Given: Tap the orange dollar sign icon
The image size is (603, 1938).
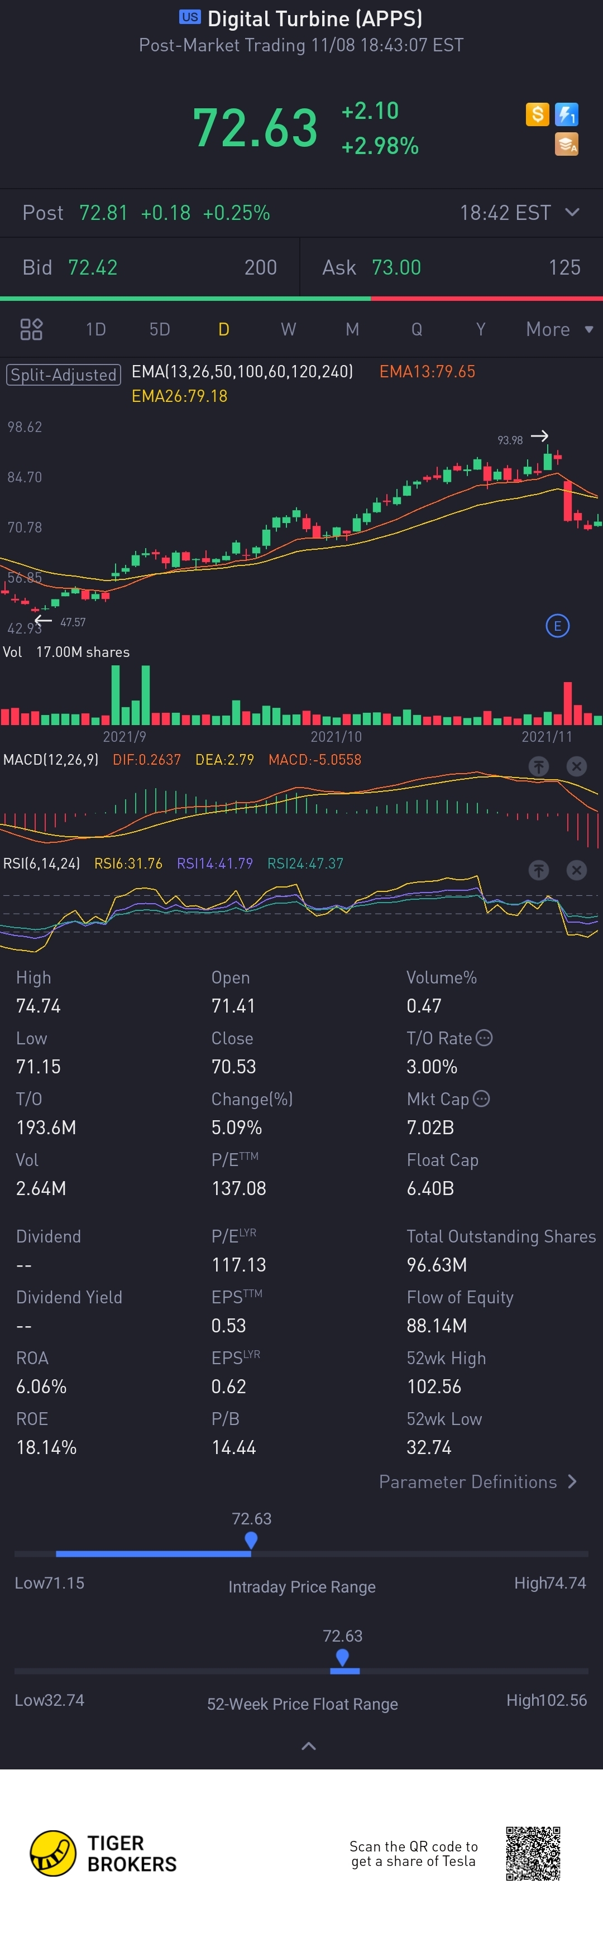Looking at the screenshot, I should coord(537,114).
